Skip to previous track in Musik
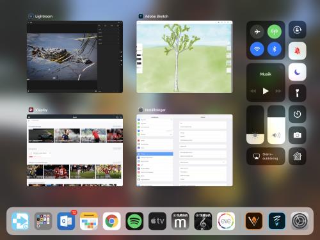 [x=253, y=91]
